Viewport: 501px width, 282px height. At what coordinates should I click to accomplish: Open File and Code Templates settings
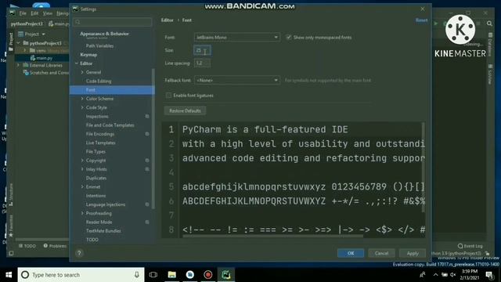click(110, 125)
